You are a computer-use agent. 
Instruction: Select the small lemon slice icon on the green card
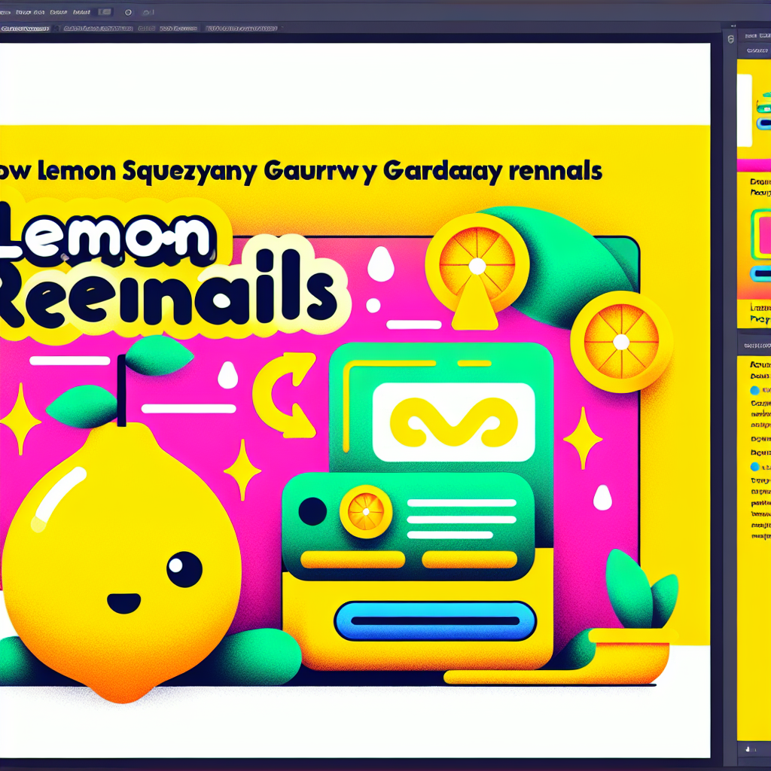click(x=366, y=511)
